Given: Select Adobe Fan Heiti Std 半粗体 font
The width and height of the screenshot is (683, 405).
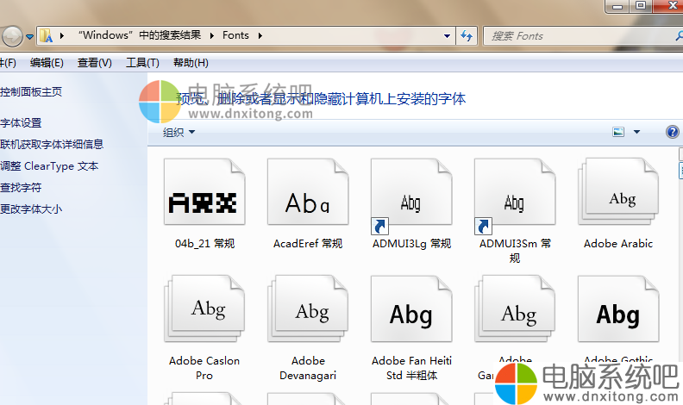Looking at the screenshot, I should click(x=411, y=308).
